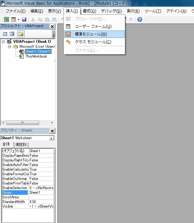Click the Insert UserForm toolbar icon
Screen dimensions: 194x223
[14, 19]
